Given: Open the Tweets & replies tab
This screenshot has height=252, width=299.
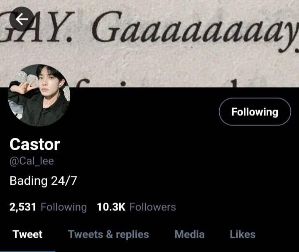Looking at the screenshot, I should pos(108,234).
